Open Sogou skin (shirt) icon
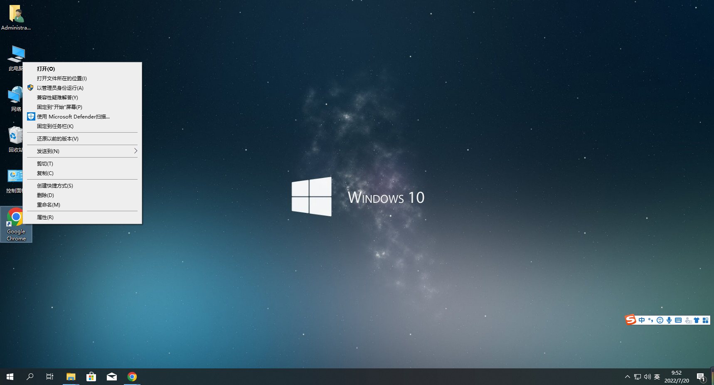The width and height of the screenshot is (714, 385). pos(697,320)
